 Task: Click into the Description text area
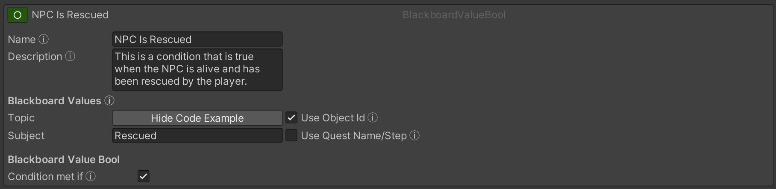click(197, 69)
